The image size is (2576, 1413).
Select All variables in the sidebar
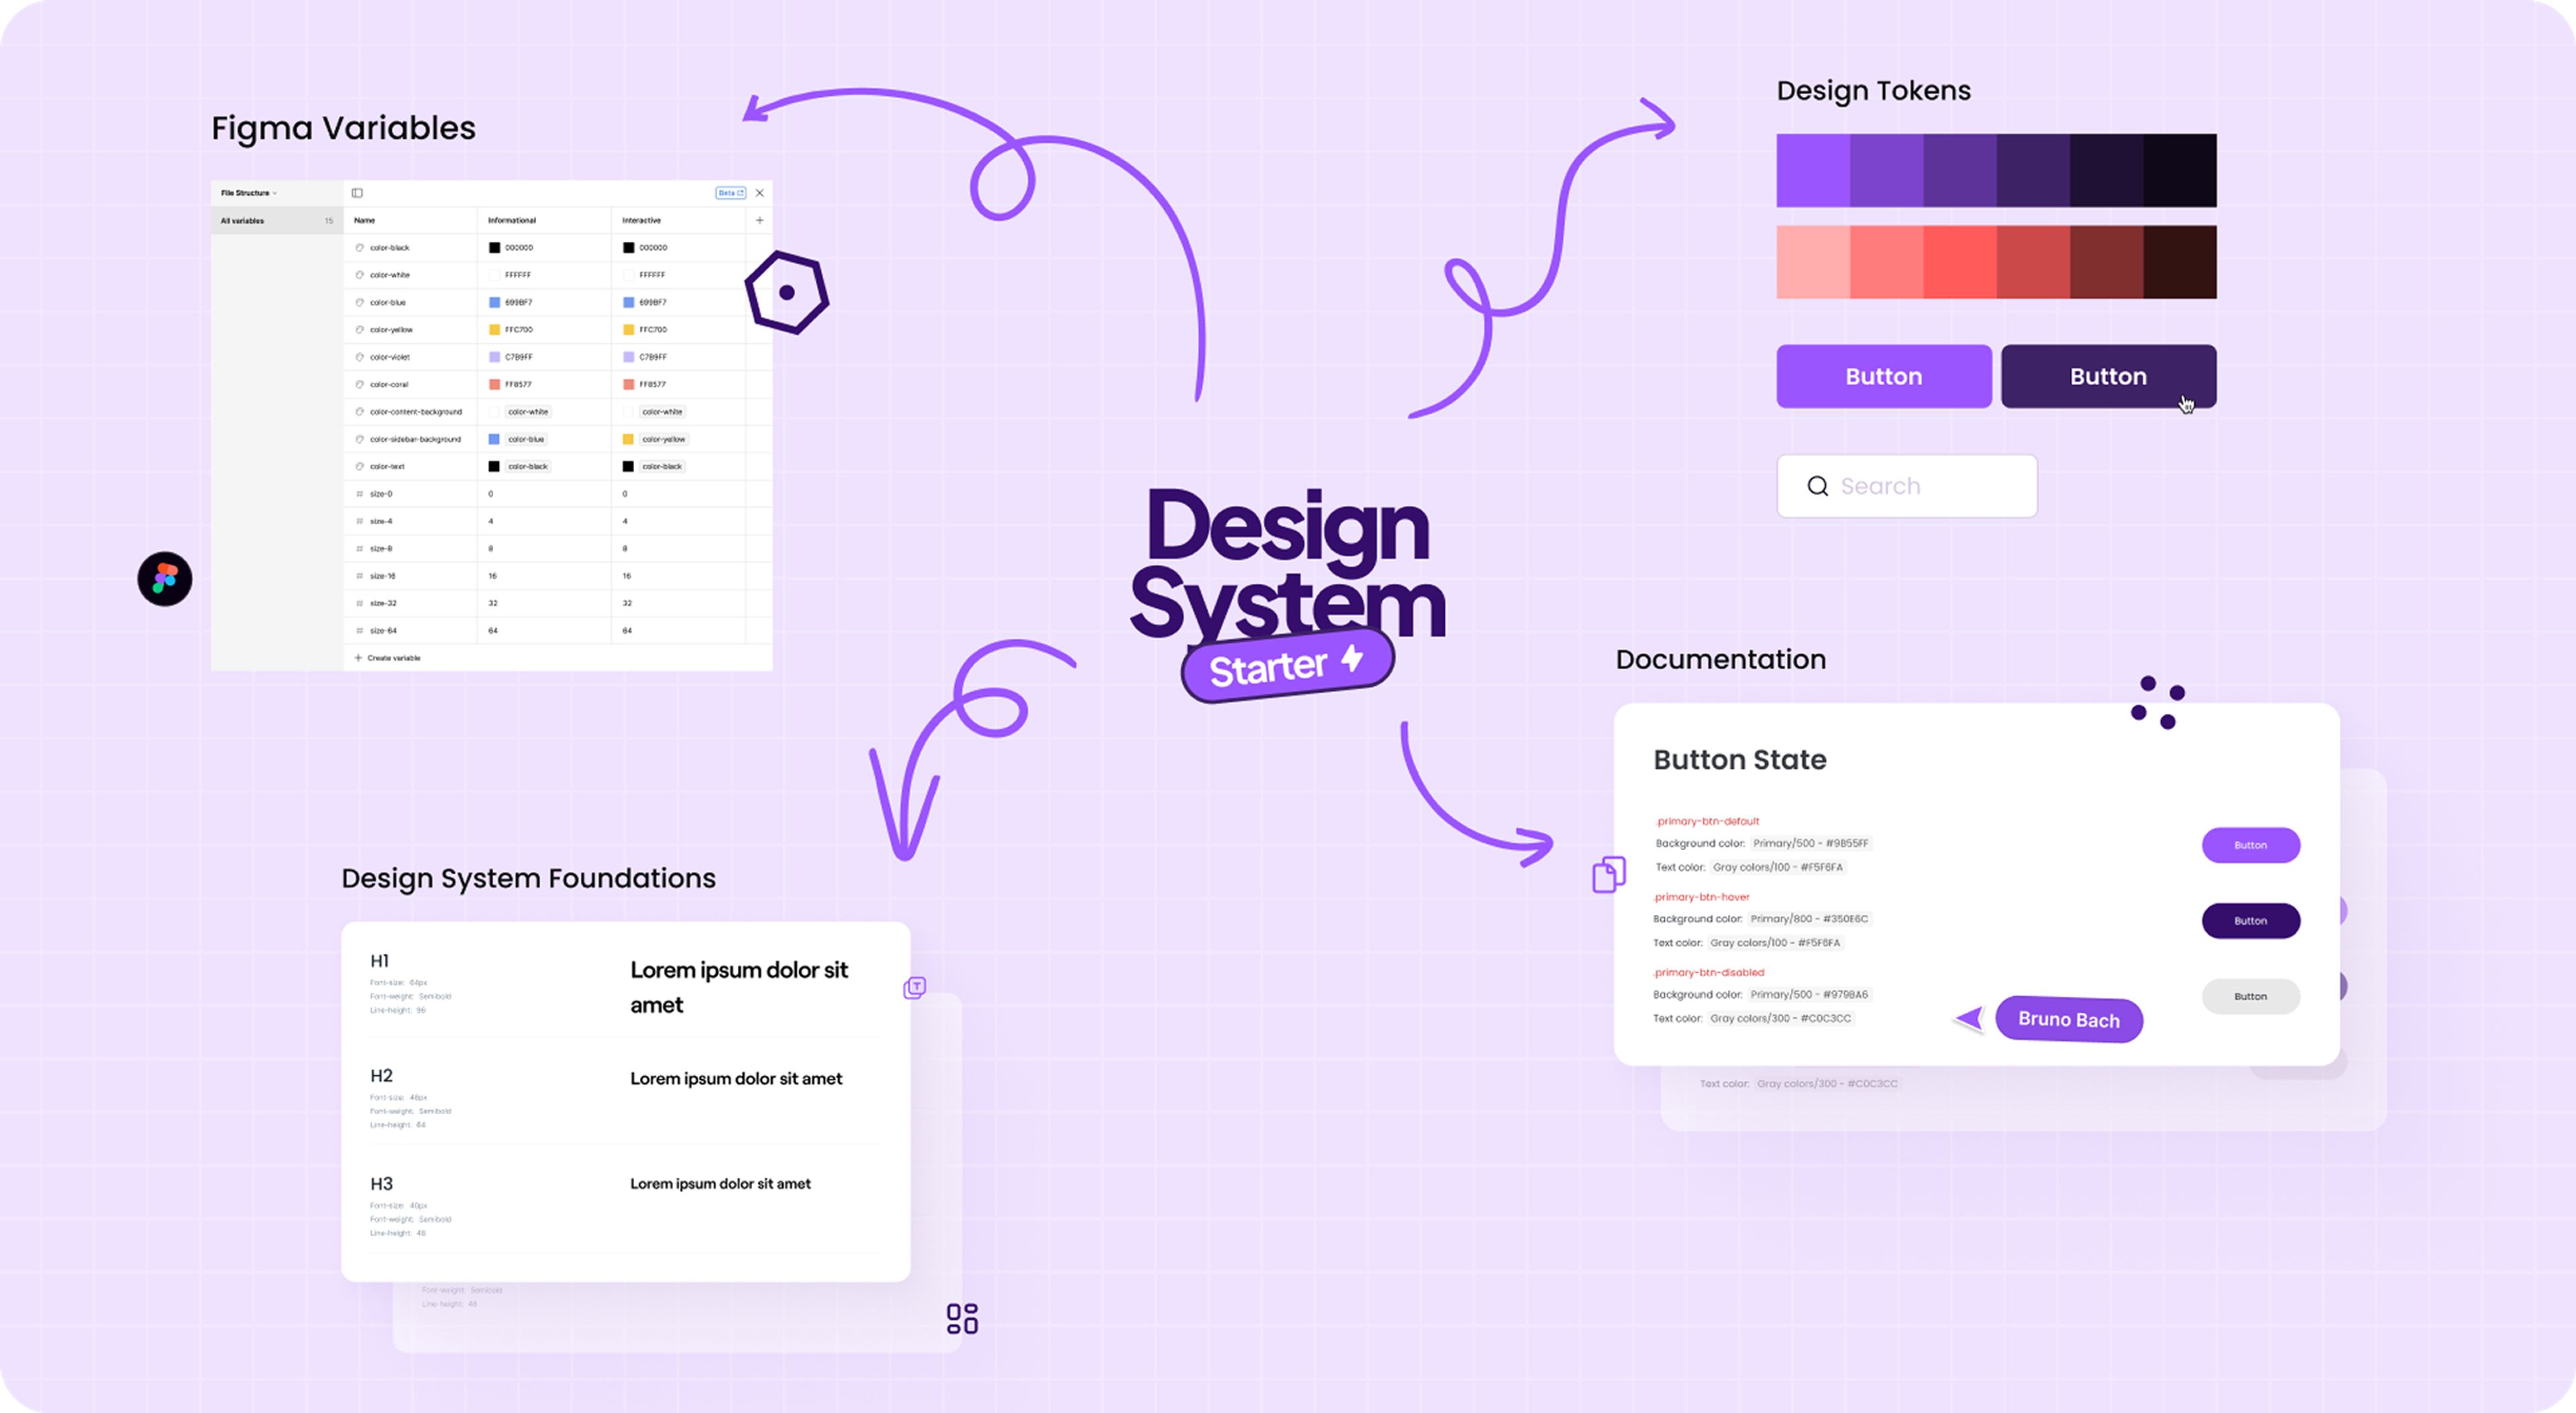click(277, 221)
